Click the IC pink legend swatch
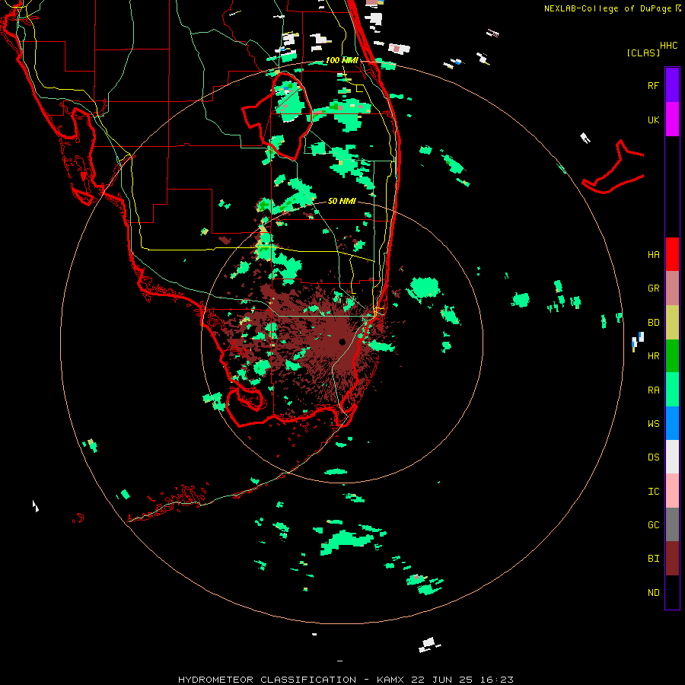 [672, 491]
